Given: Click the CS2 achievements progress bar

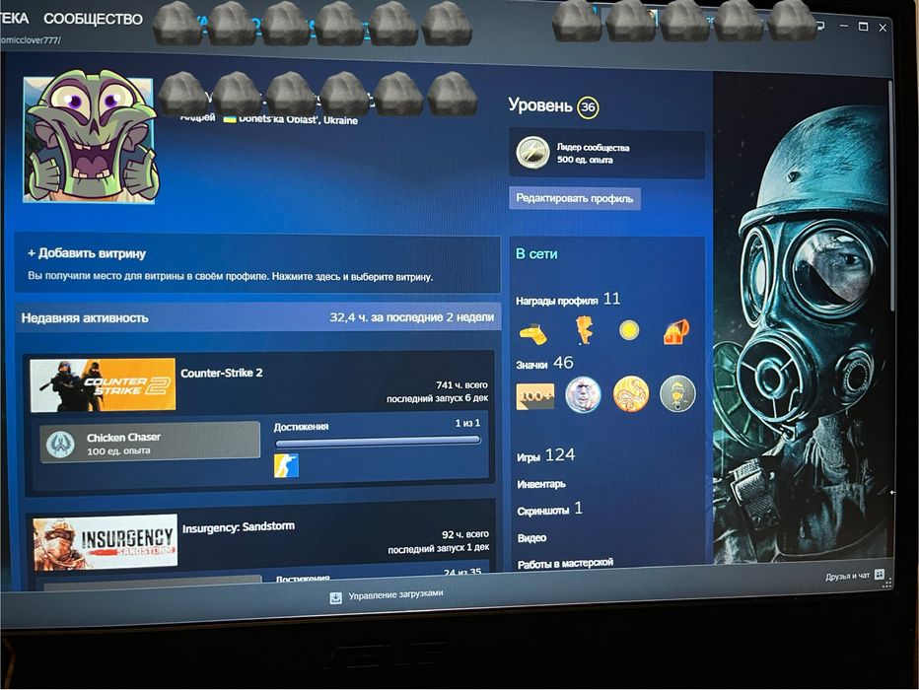Looking at the screenshot, I should [378, 442].
